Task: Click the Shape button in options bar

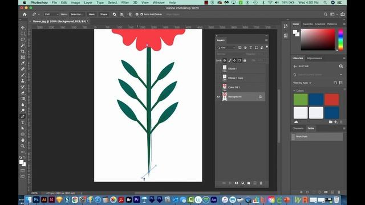Action: tap(104, 14)
